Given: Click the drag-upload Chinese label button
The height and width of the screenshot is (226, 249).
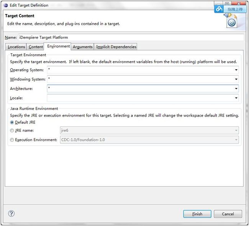Looking at the screenshot, I should pos(235,9).
